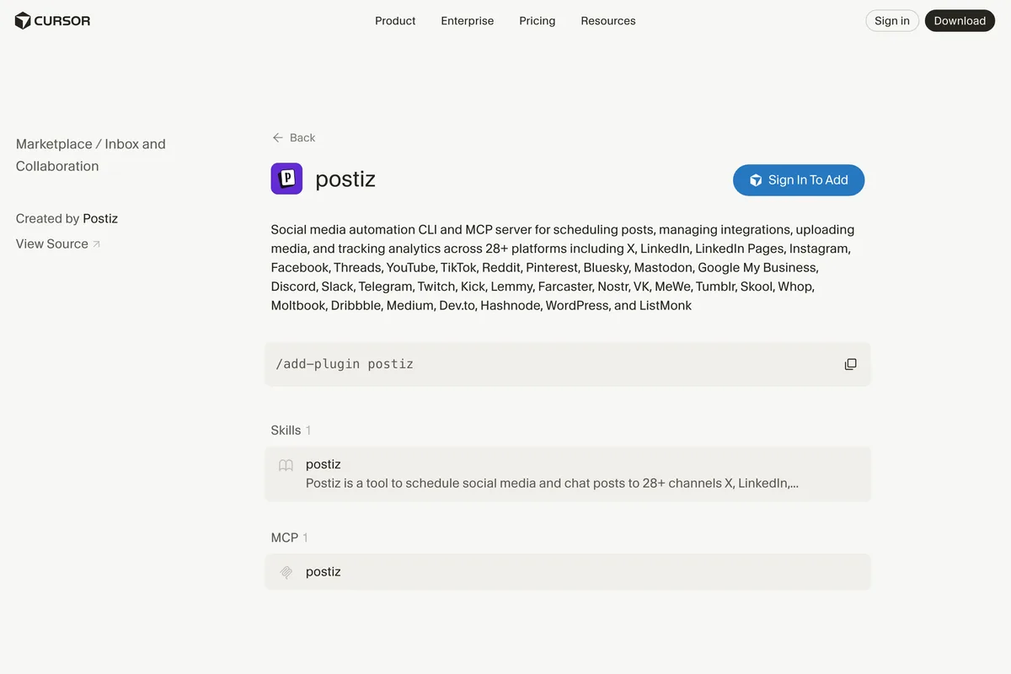The image size is (1011, 674).
Task: Click the MCP icon beside postiz
Action: click(x=286, y=572)
